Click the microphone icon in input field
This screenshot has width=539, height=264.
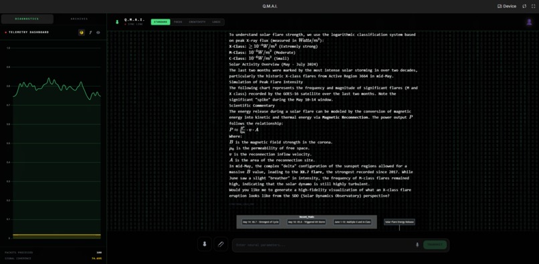417,245
